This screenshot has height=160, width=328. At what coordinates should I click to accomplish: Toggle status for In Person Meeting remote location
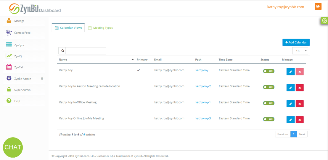click(x=268, y=87)
